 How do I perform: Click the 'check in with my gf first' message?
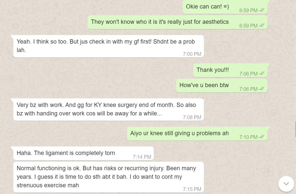109,46
